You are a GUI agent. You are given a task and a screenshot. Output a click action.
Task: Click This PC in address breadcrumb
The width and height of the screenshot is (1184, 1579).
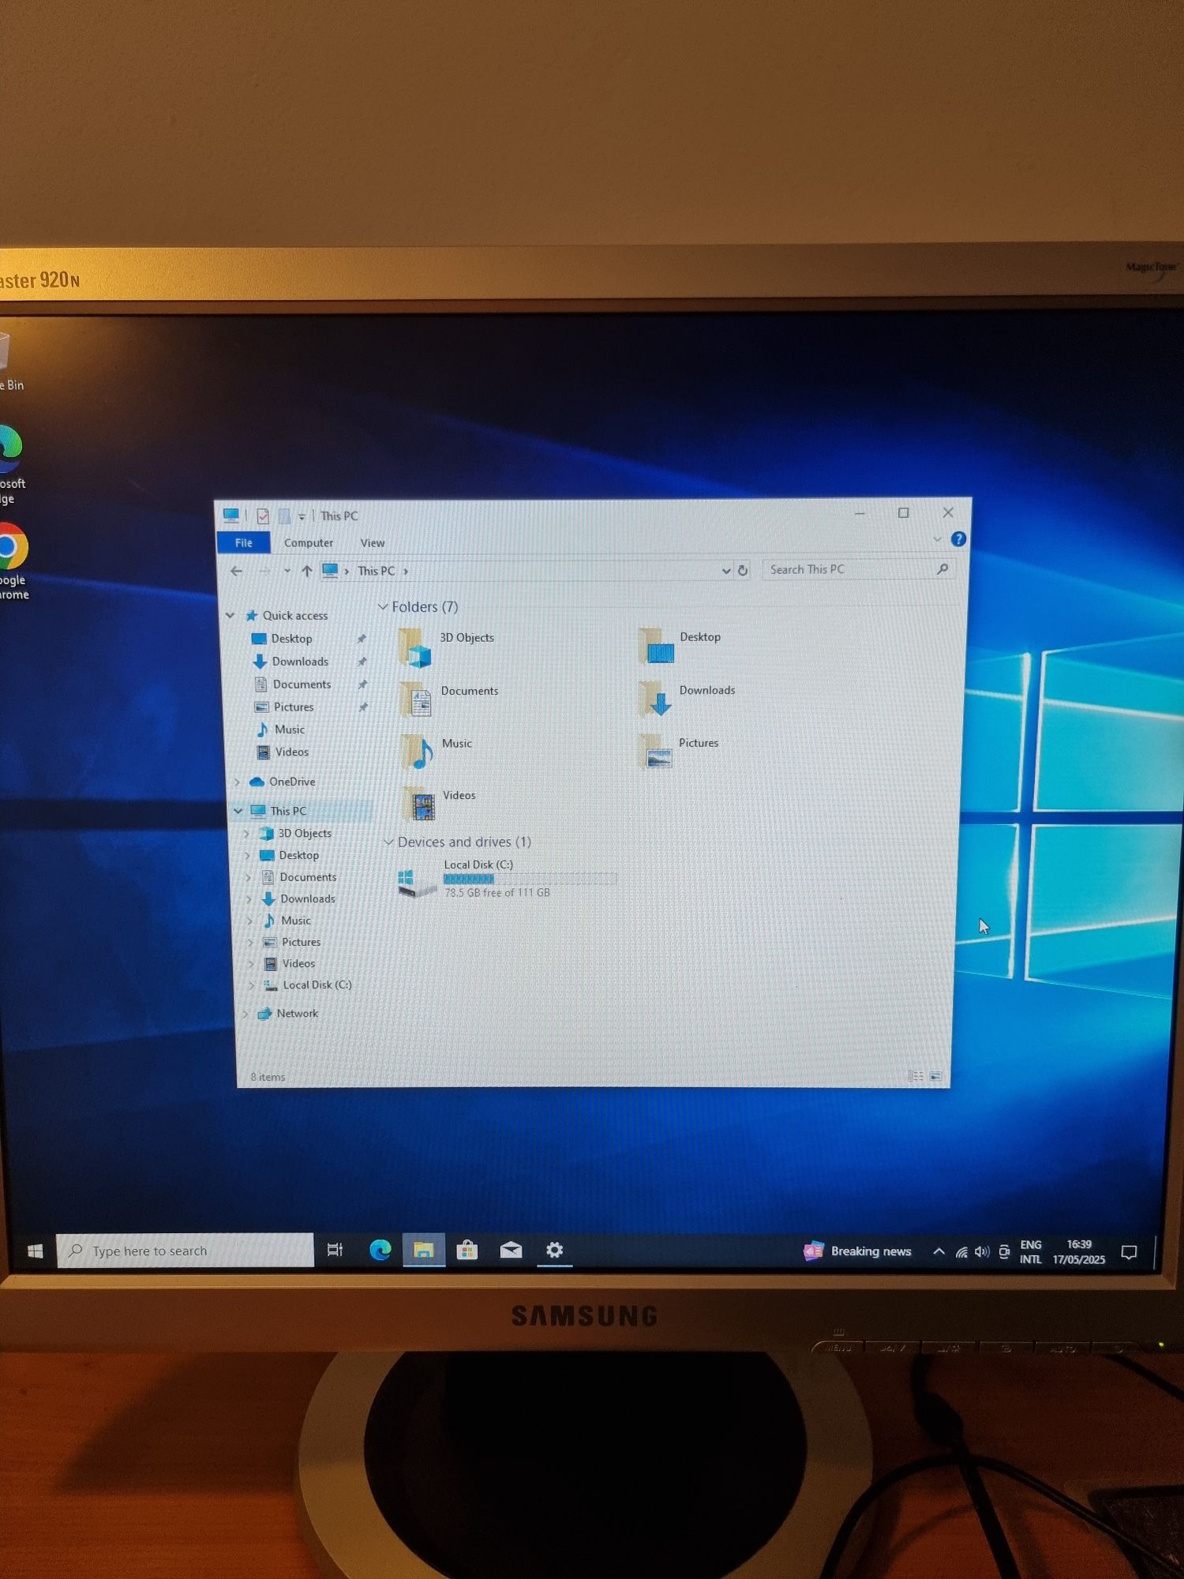(376, 571)
